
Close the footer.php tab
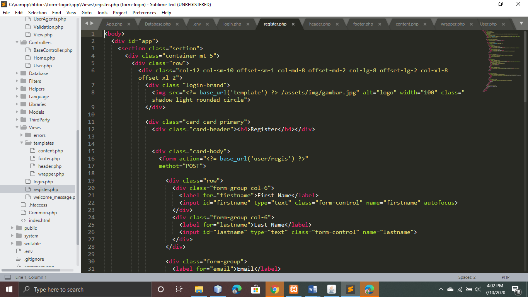click(x=380, y=24)
